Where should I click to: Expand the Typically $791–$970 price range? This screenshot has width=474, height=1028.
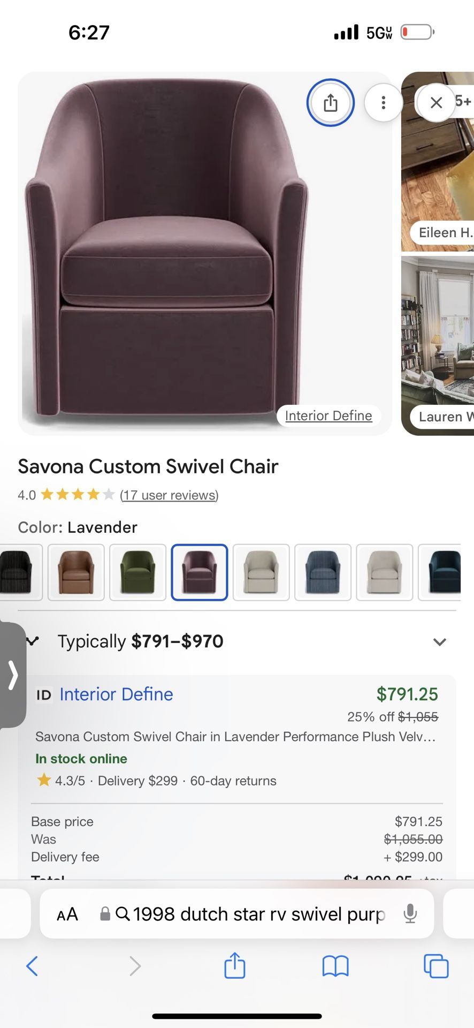[x=439, y=641]
